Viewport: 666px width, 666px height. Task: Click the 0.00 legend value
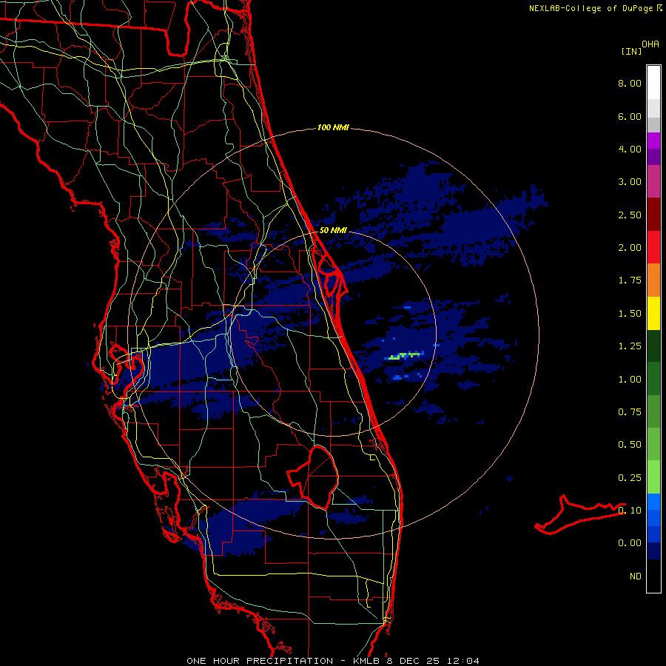(630, 543)
